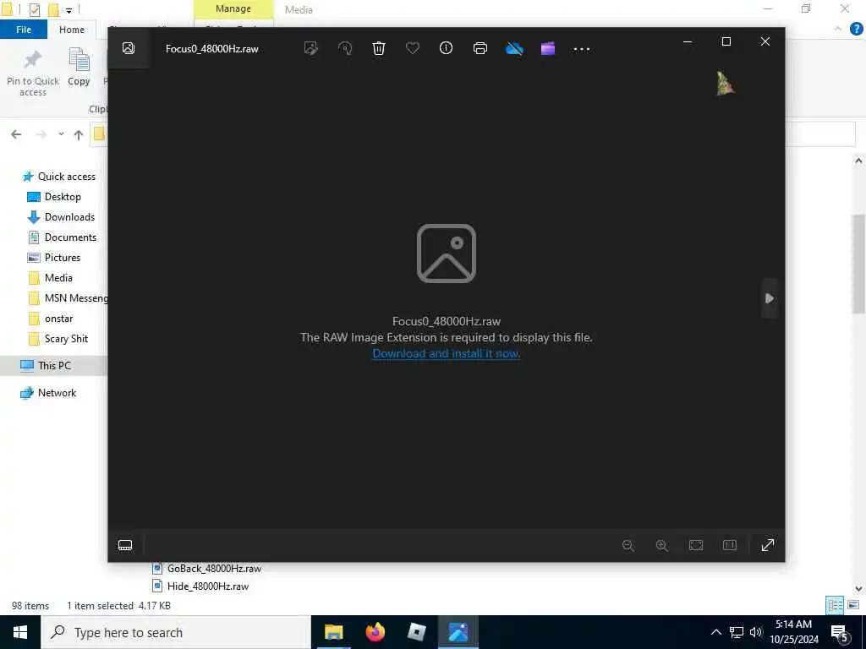Click the taskbar search box

[176, 632]
